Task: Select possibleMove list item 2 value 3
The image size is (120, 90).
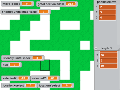Action: [x=107, y=12]
